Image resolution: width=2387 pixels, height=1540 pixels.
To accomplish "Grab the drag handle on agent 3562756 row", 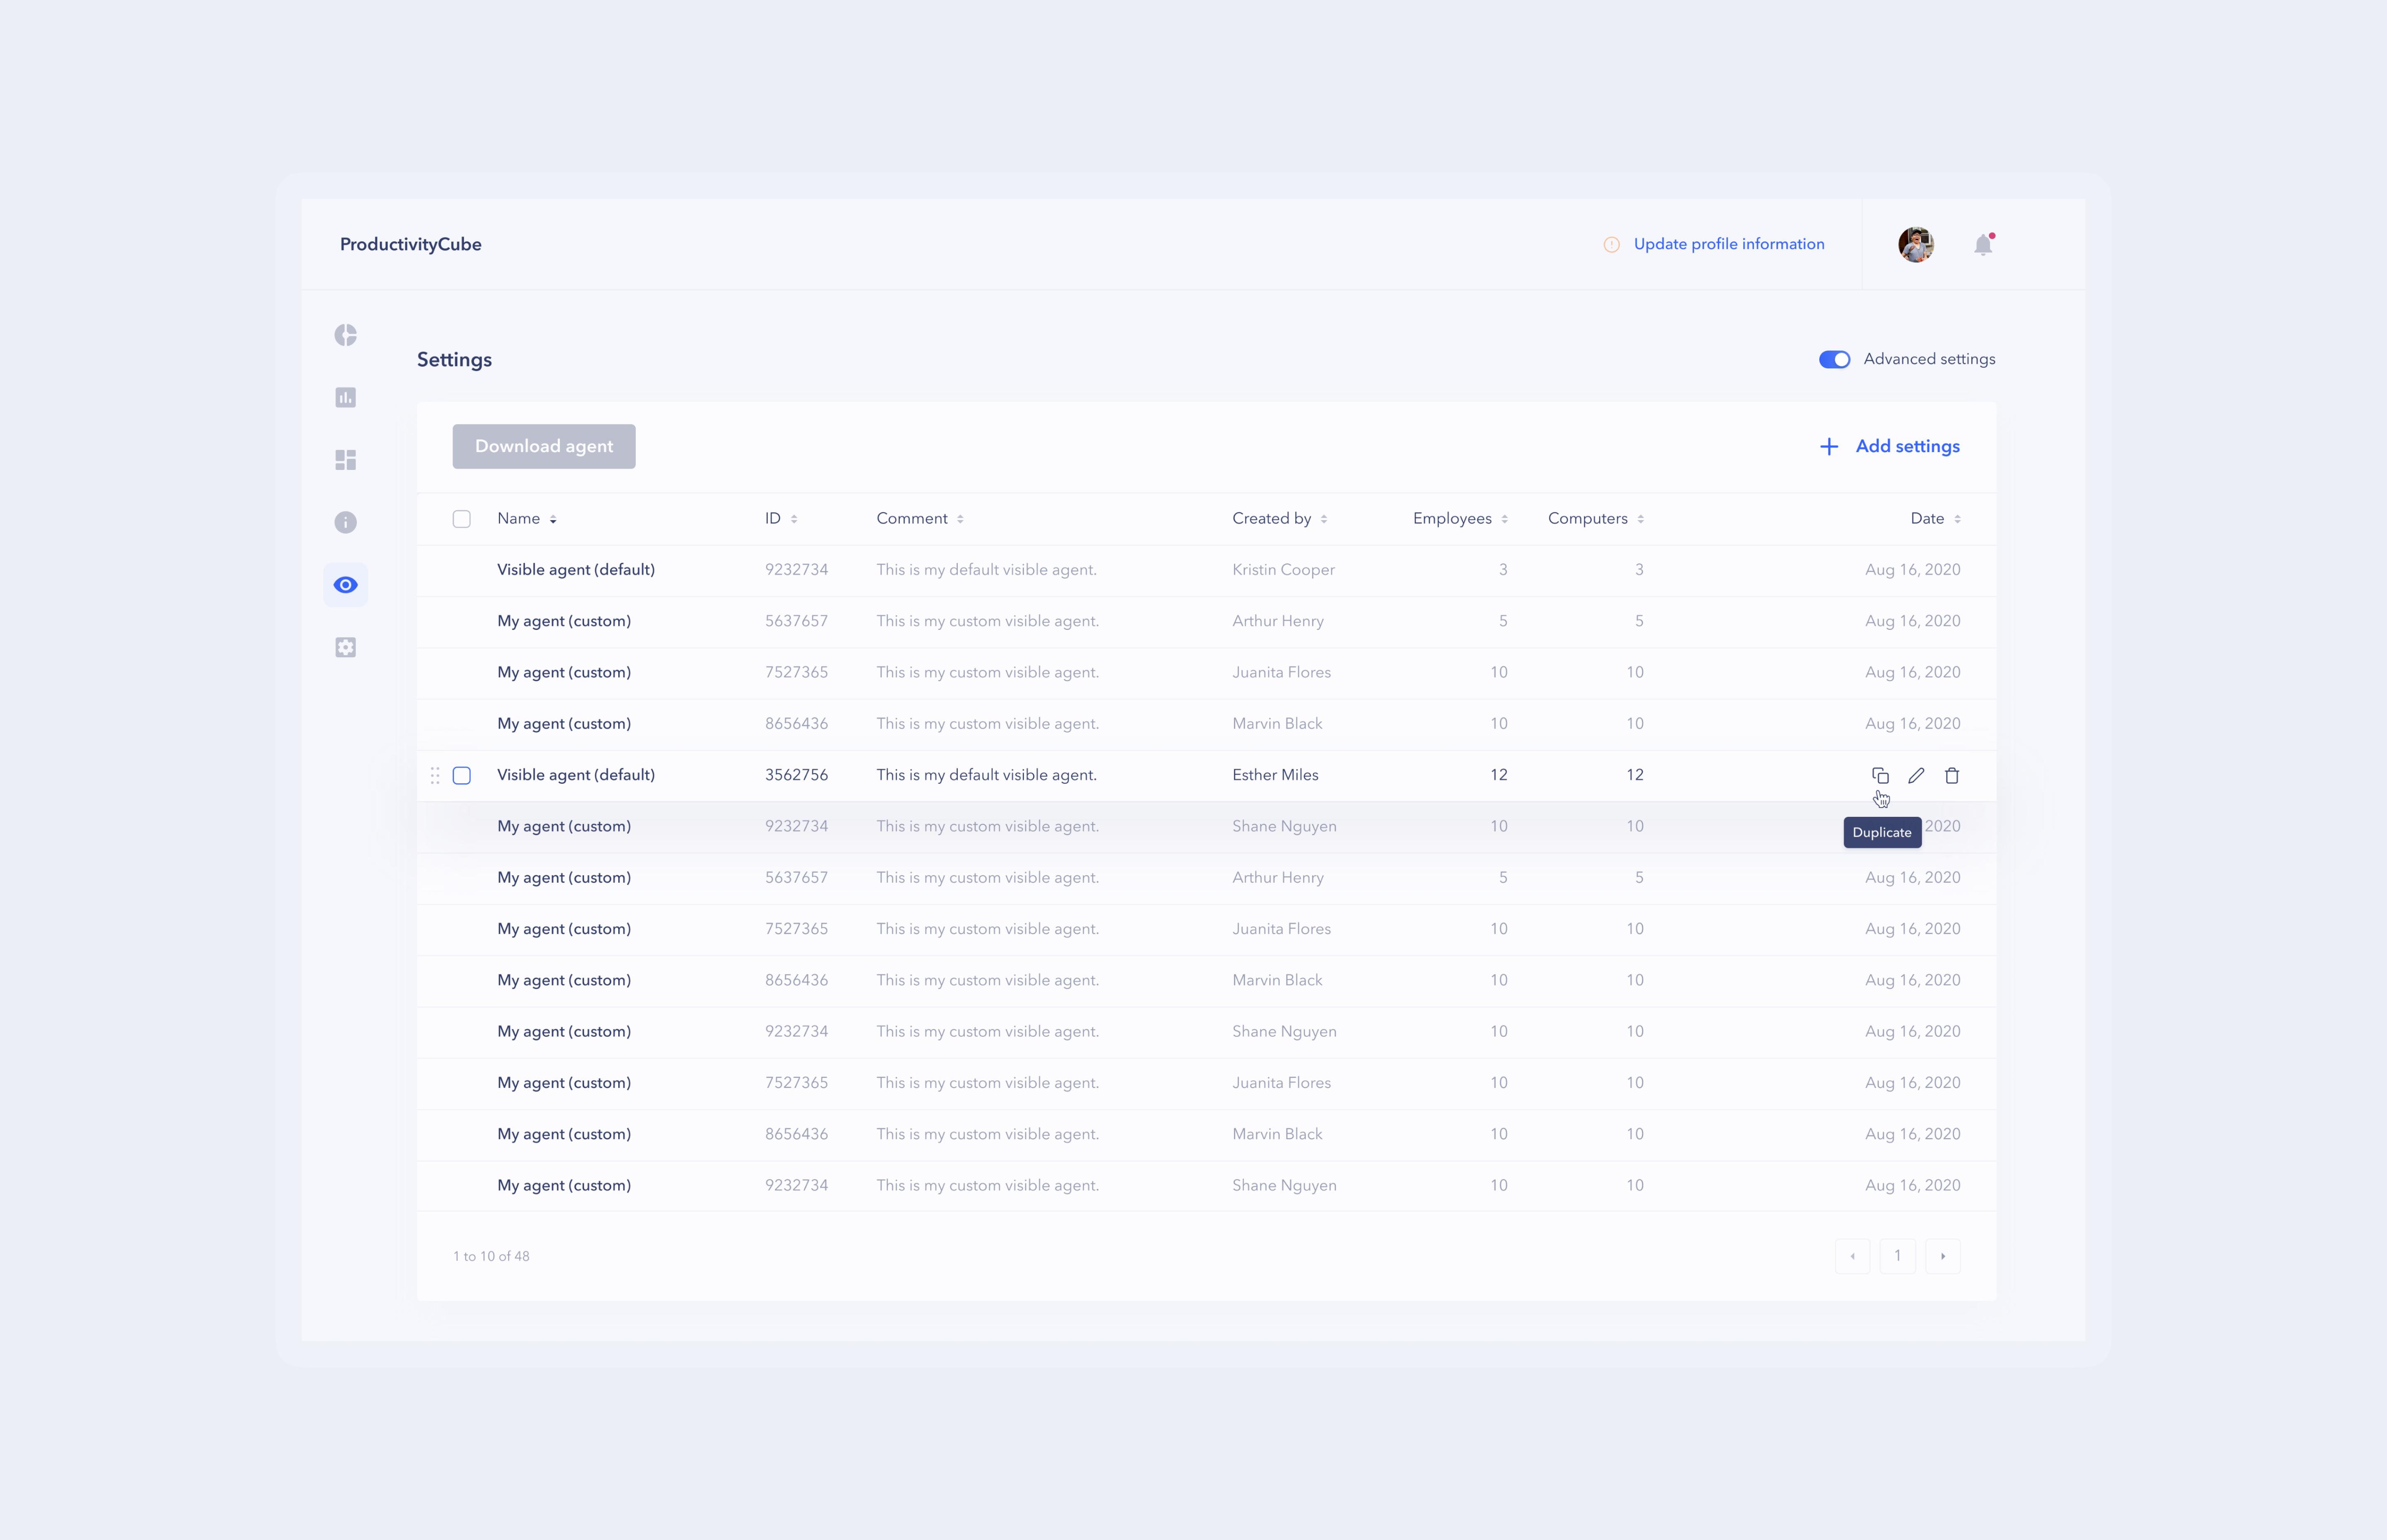I will [x=435, y=775].
